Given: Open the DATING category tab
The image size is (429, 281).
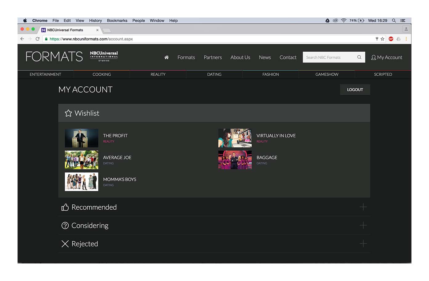Looking at the screenshot, I should click(x=214, y=74).
